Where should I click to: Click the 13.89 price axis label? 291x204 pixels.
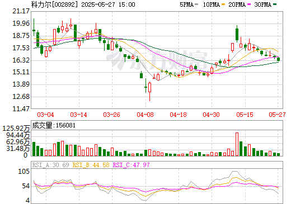click(x=21, y=84)
